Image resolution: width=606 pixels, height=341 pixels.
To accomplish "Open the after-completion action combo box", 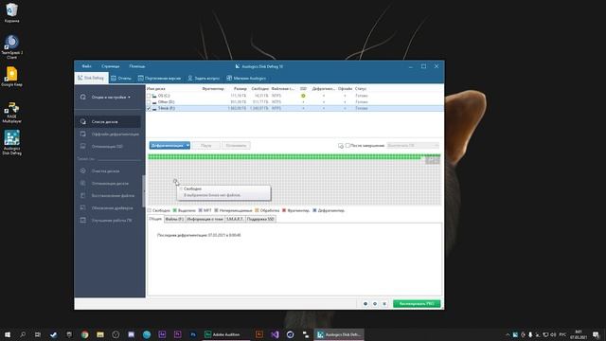I will click(413, 145).
